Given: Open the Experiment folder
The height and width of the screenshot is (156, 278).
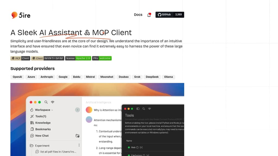Looking at the screenshot, I should click(x=42, y=145).
